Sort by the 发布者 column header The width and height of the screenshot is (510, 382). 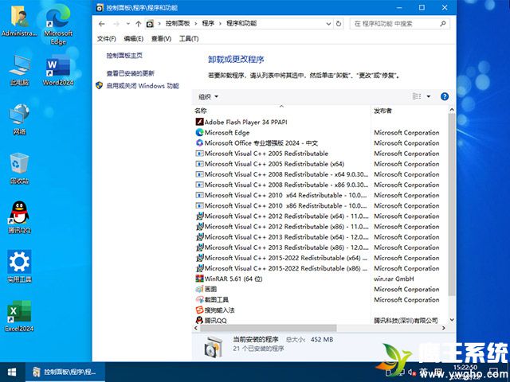[x=409, y=111]
